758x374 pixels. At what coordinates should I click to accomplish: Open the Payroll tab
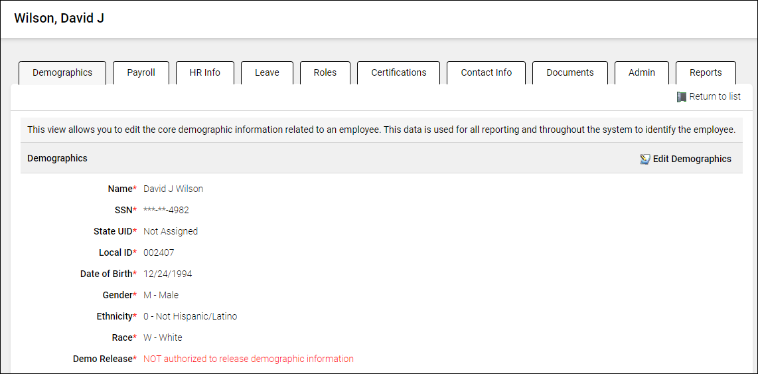coord(141,73)
